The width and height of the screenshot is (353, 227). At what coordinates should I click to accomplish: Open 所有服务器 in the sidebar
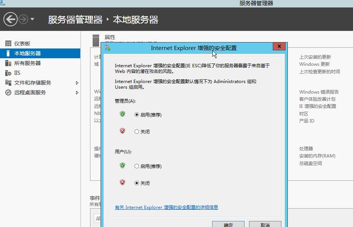[28, 63]
